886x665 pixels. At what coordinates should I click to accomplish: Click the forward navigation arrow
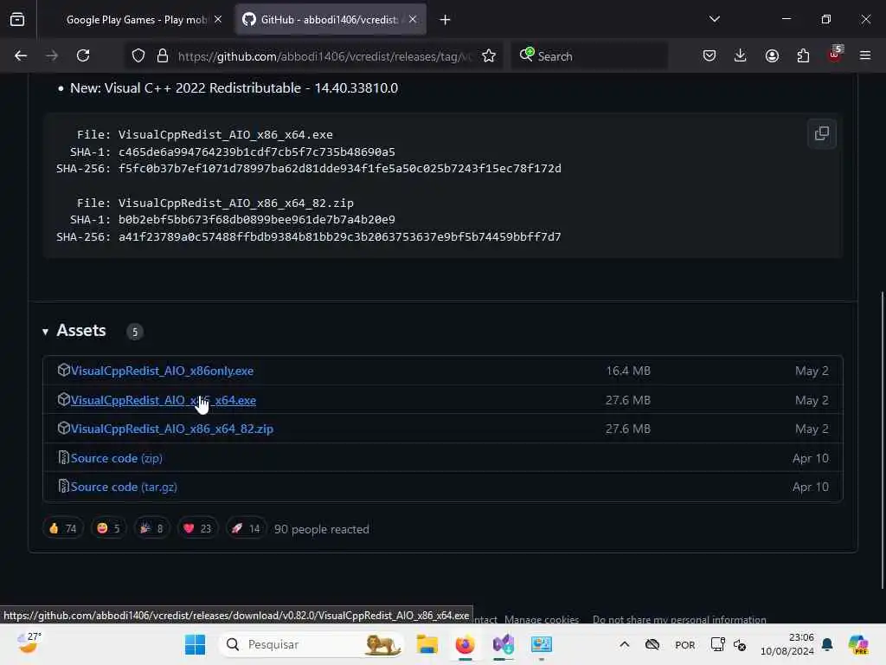point(52,56)
